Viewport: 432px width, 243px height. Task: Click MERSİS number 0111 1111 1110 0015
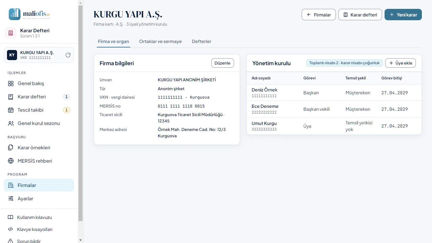[x=181, y=106]
